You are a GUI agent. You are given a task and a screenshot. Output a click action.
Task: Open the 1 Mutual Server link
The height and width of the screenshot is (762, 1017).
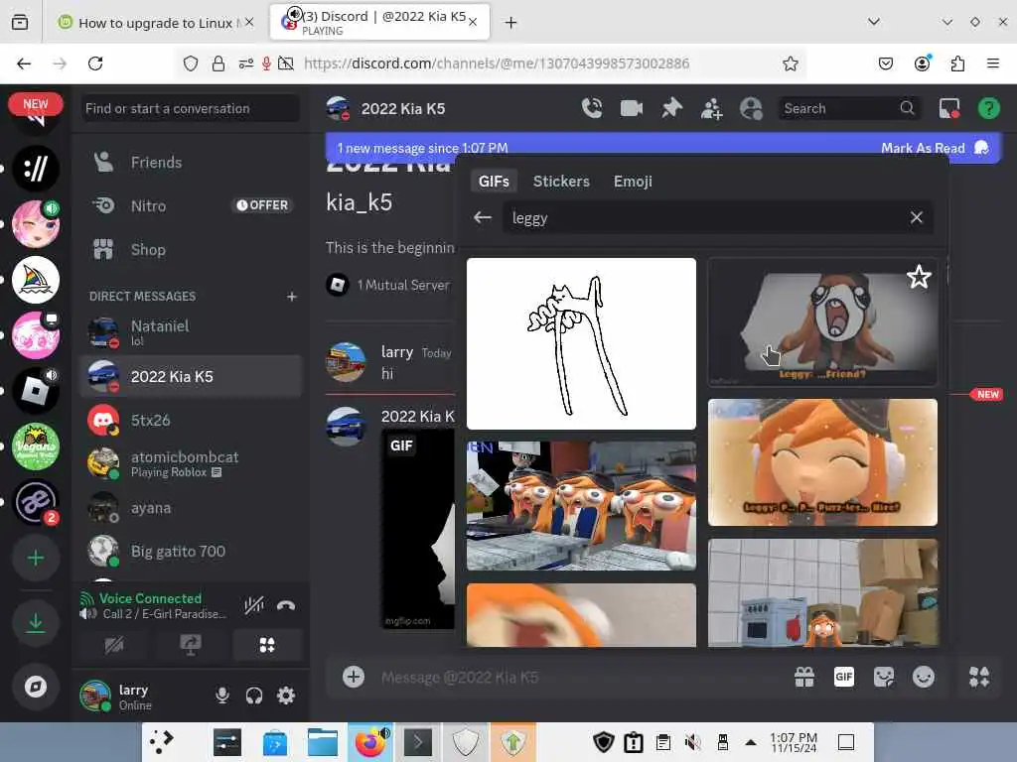point(403,285)
